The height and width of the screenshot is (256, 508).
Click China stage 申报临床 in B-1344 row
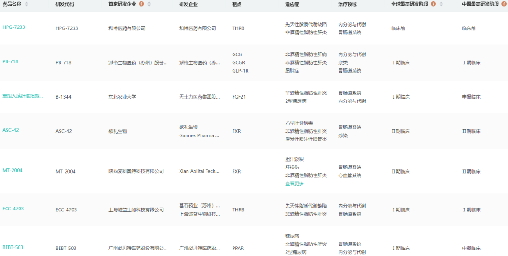(x=471, y=97)
